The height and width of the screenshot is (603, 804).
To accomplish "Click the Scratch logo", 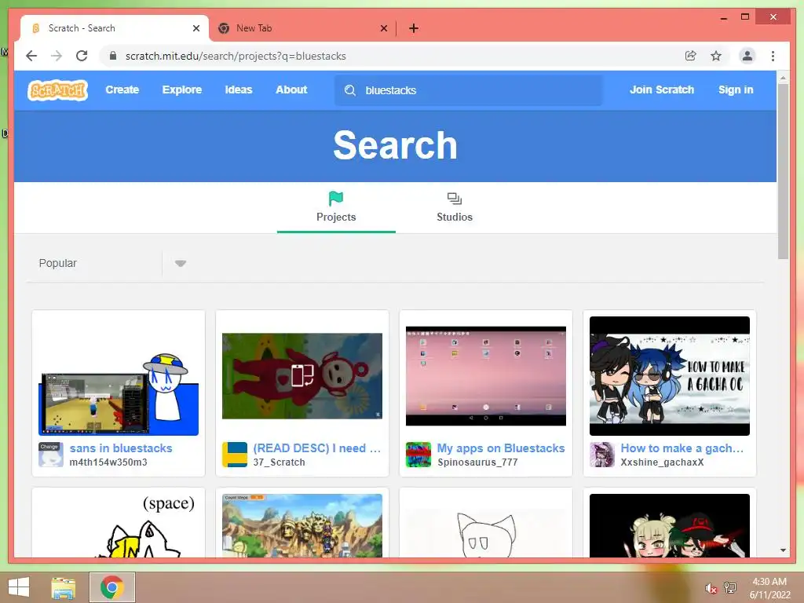I will 57,90.
